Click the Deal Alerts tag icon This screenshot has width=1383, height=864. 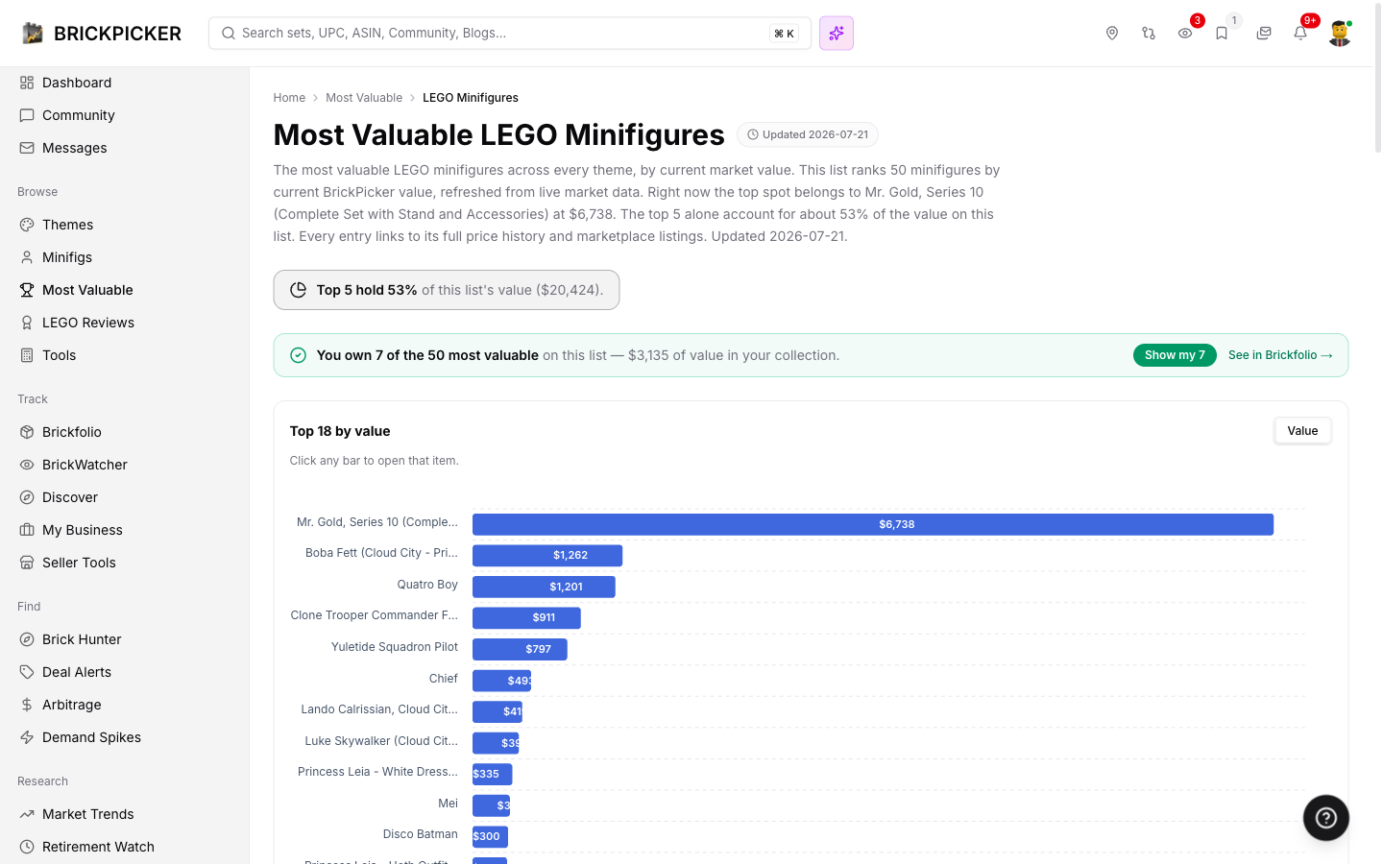[x=27, y=672]
